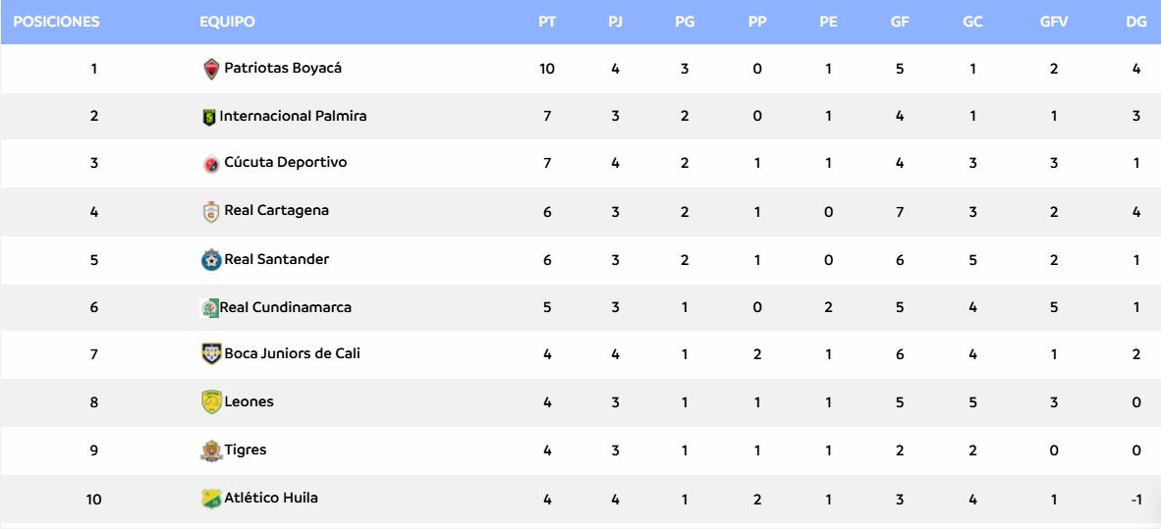
Task: Click the Boca Juniors de Cali crest
Action: tap(209, 355)
